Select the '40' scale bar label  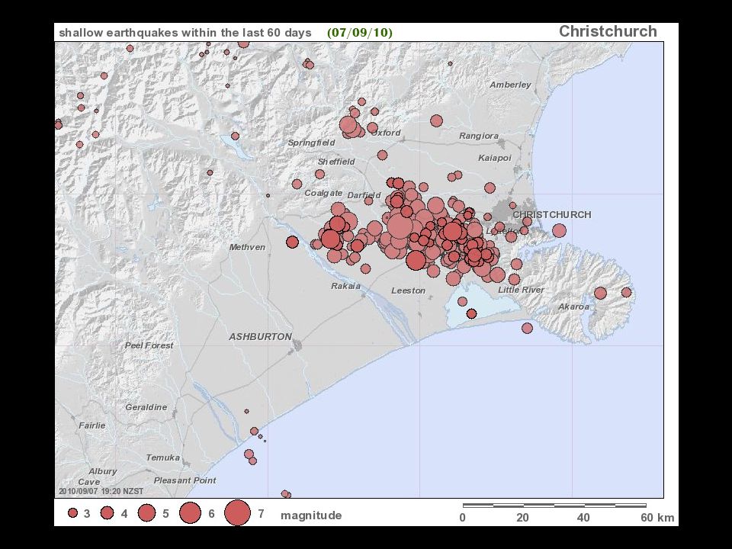click(x=583, y=517)
